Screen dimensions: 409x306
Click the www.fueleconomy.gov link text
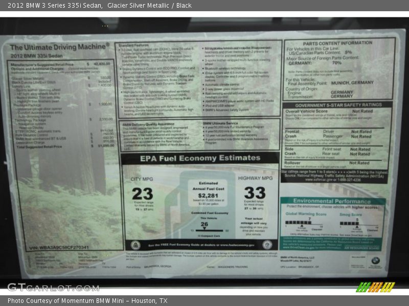pos(237,245)
